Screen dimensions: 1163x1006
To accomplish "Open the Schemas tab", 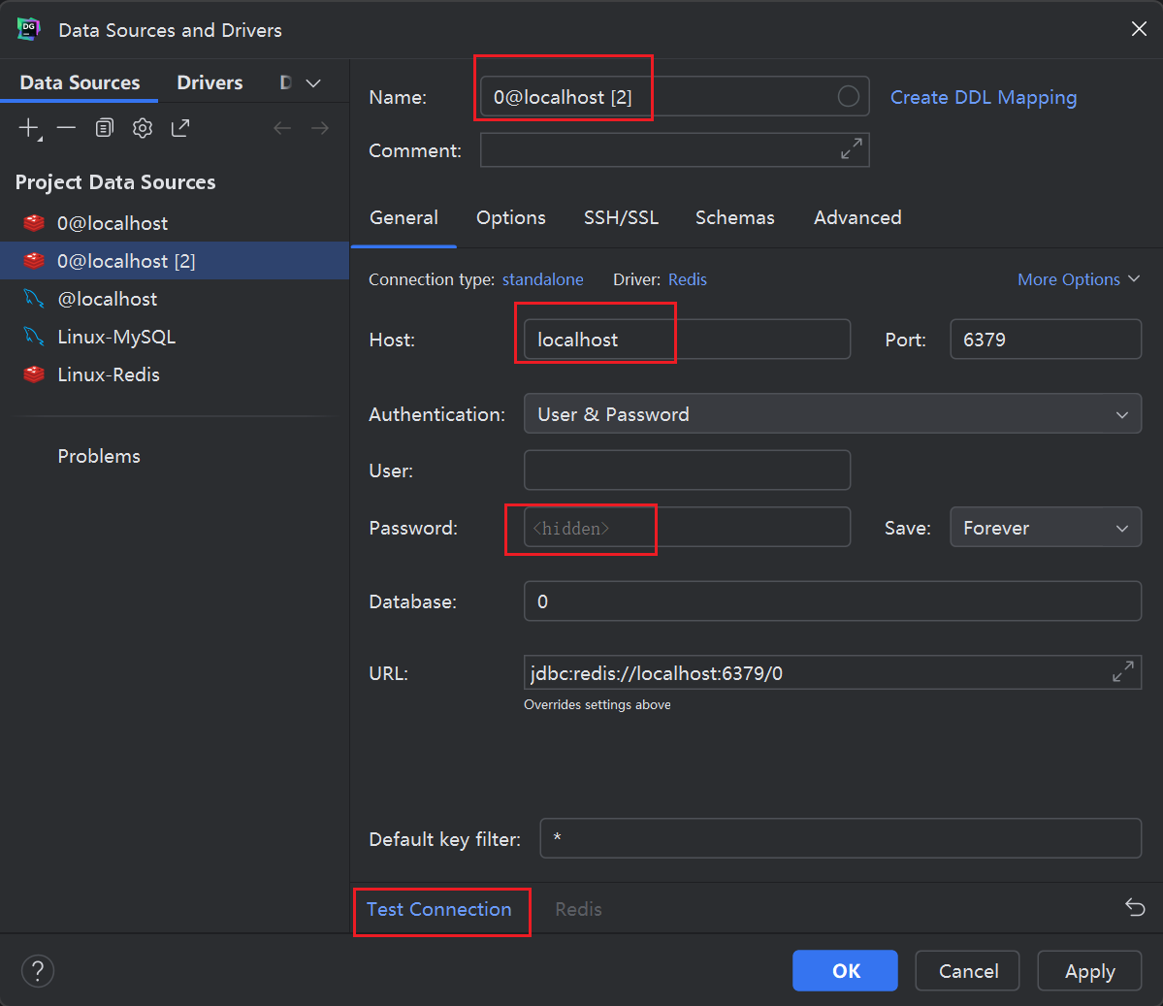I will click(735, 217).
